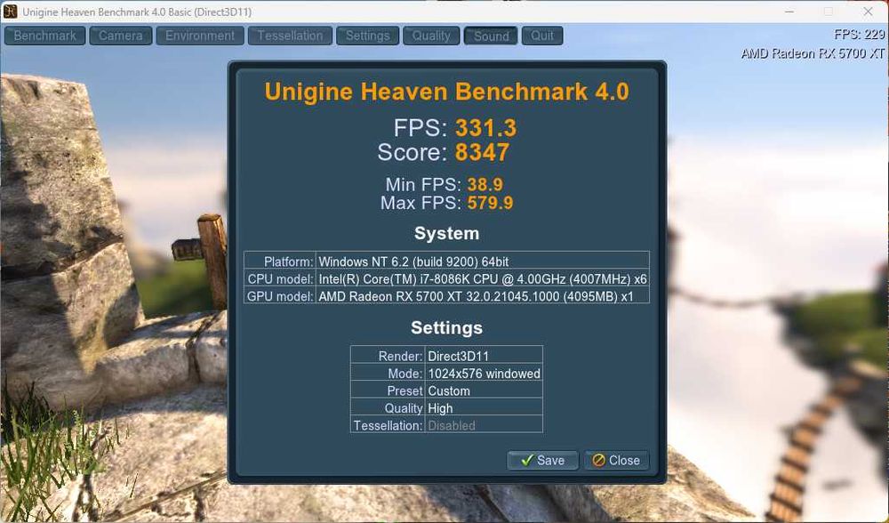The height and width of the screenshot is (523, 889).
Task: Click the Max FPS value 579.9
Action: point(490,203)
